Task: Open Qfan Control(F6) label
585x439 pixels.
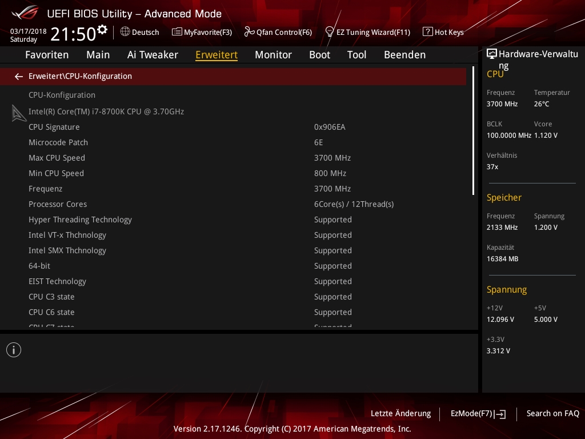Action: point(284,32)
